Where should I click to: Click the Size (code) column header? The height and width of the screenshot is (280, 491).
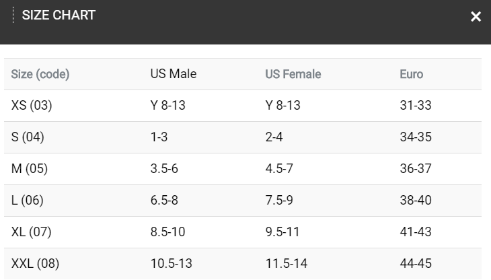point(40,74)
